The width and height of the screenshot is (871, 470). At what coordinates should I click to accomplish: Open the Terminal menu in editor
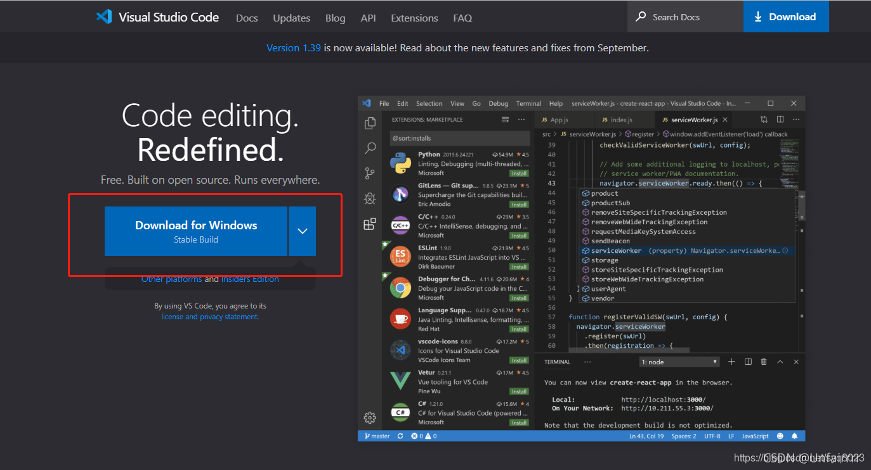pyautogui.click(x=529, y=103)
